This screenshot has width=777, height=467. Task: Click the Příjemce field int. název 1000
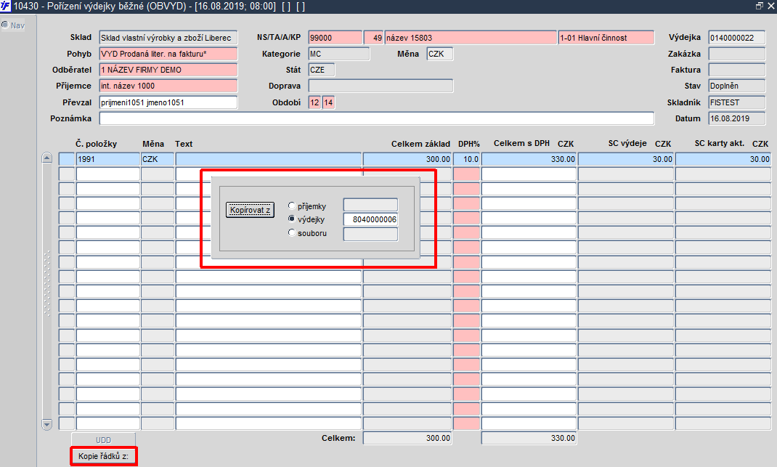168,86
